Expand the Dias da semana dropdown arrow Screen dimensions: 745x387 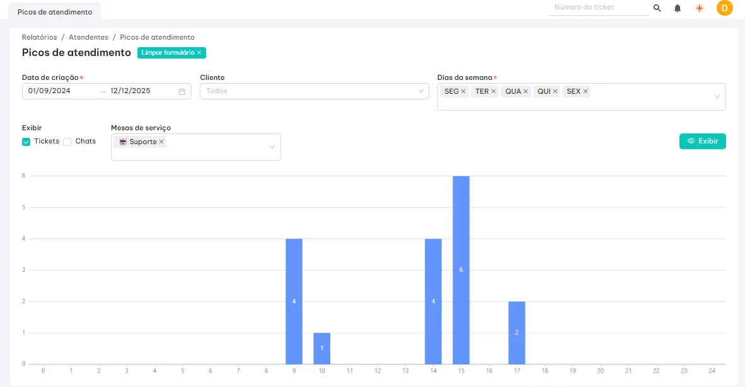pyautogui.click(x=717, y=97)
